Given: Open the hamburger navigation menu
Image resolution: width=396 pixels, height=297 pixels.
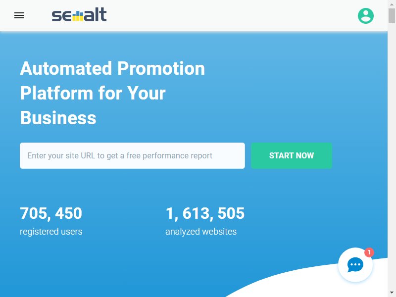Looking at the screenshot, I should pos(19,15).
